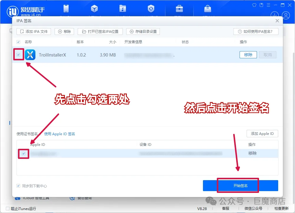
Task: Click size 3.90 MB cell
Action: click(108, 55)
